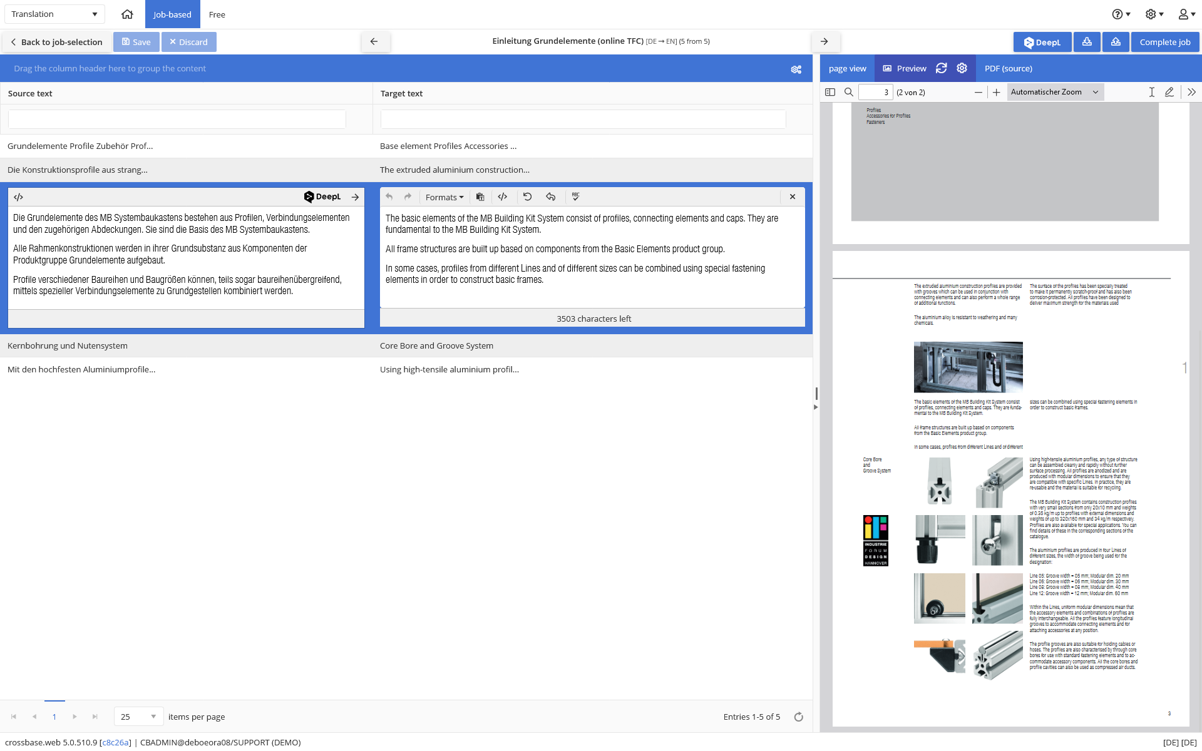The width and height of the screenshot is (1202, 751).
Task: Toggle PDF viewer sidebar
Action: coord(830,92)
